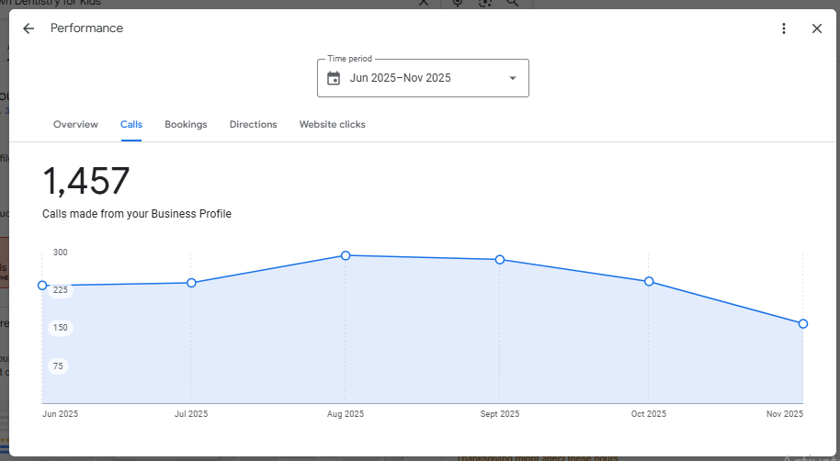Open the Bookings tab
Screen dimensions: 840x461
[x=186, y=125]
